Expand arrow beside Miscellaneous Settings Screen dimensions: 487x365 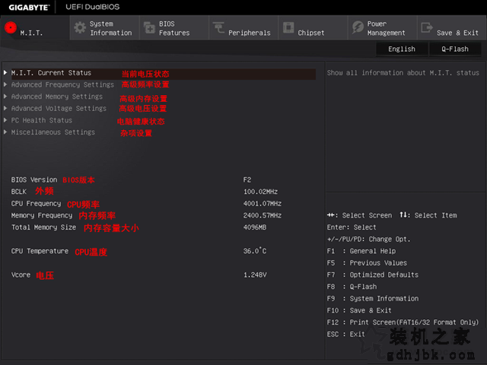(5, 132)
